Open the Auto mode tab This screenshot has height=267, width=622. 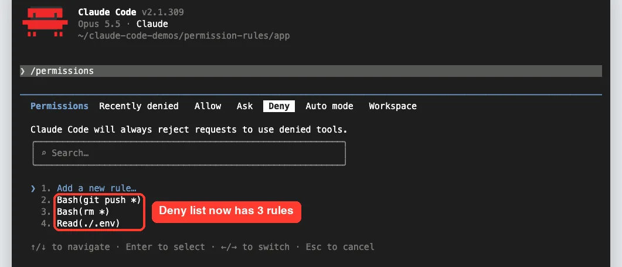click(329, 106)
